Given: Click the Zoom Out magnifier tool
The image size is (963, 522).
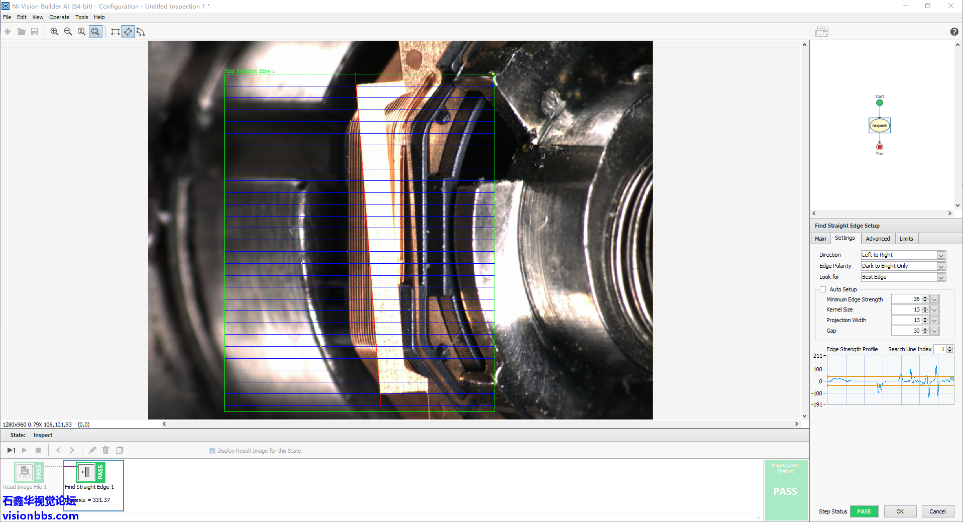Looking at the screenshot, I should [x=68, y=32].
